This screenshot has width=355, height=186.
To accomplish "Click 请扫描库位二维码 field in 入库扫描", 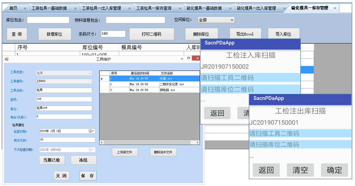I will click(250, 89).
